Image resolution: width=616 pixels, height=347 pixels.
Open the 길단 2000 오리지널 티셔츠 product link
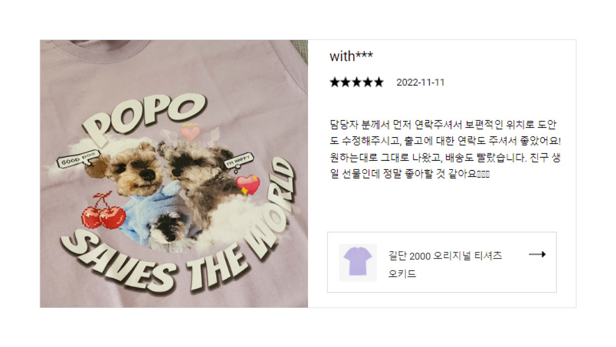pos(445,256)
